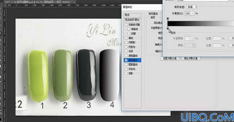Select 样式 (Styles) in the layer style list
The width and height of the screenshot is (234, 122).
pyautogui.click(x=132, y=15)
